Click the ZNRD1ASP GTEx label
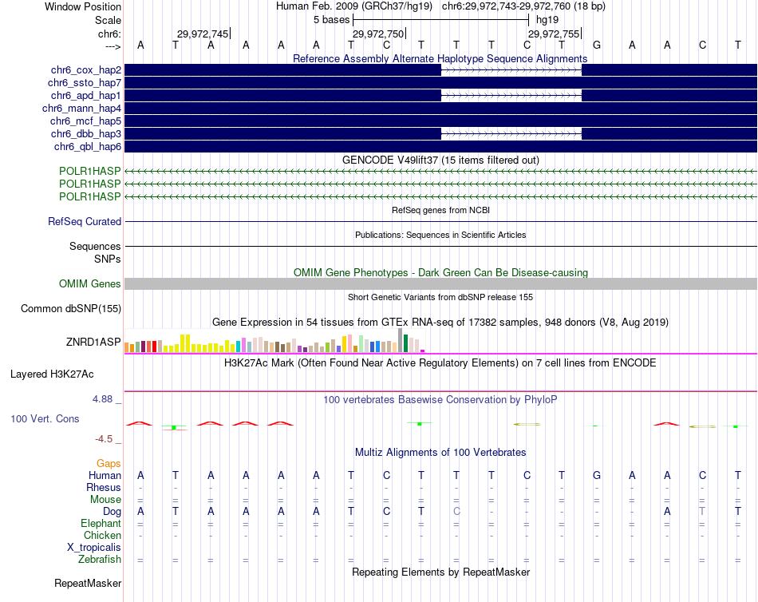Viewport: 758px width, 602px height. (x=93, y=342)
